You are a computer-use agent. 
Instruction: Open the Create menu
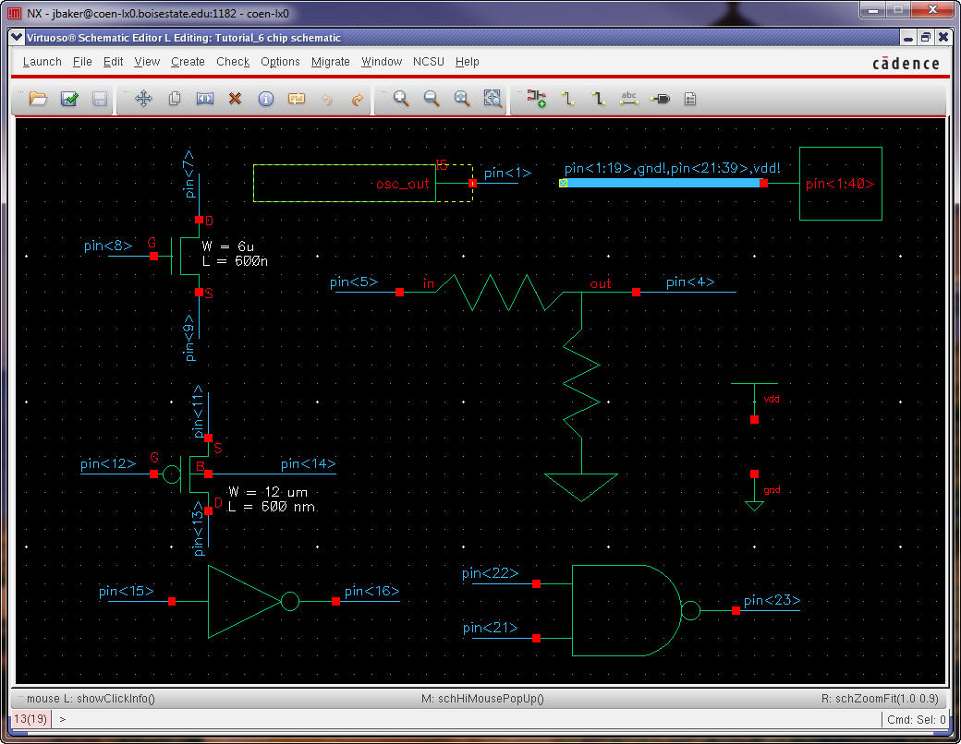click(188, 62)
